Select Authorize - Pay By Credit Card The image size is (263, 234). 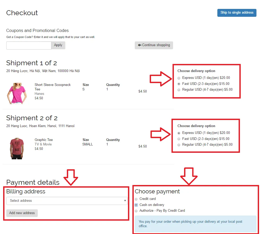tap(136, 211)
